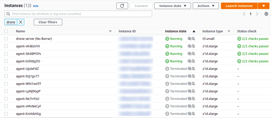
Task: Zoom-in filter icon for agent-SK4BPOYs row
Action: (189, 54)
